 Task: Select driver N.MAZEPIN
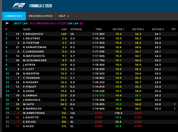tap(31, 74)
